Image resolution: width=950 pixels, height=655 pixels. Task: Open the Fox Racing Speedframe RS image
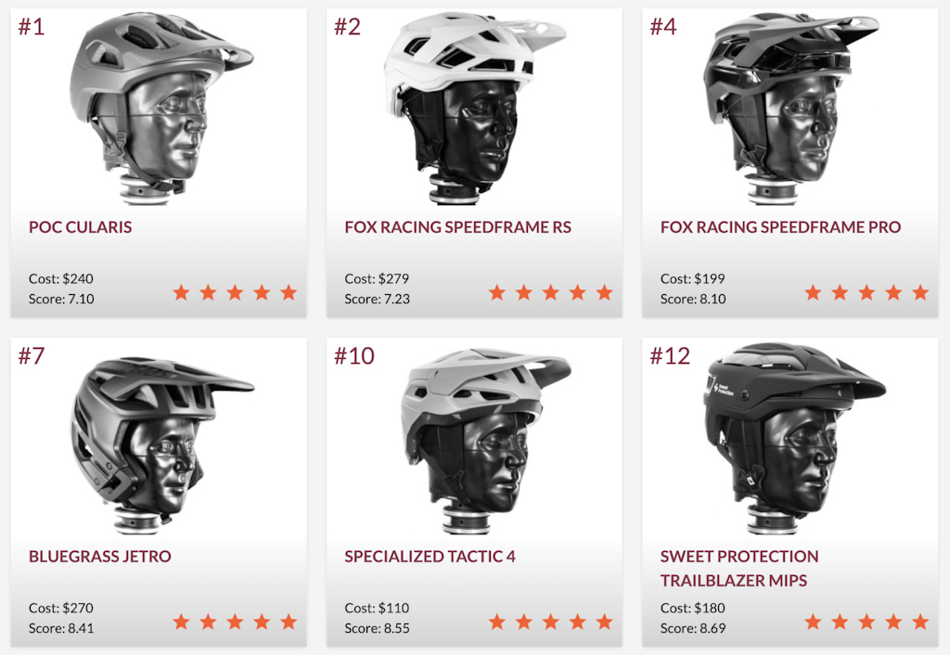pyautogui.click(x=475, y=109)
